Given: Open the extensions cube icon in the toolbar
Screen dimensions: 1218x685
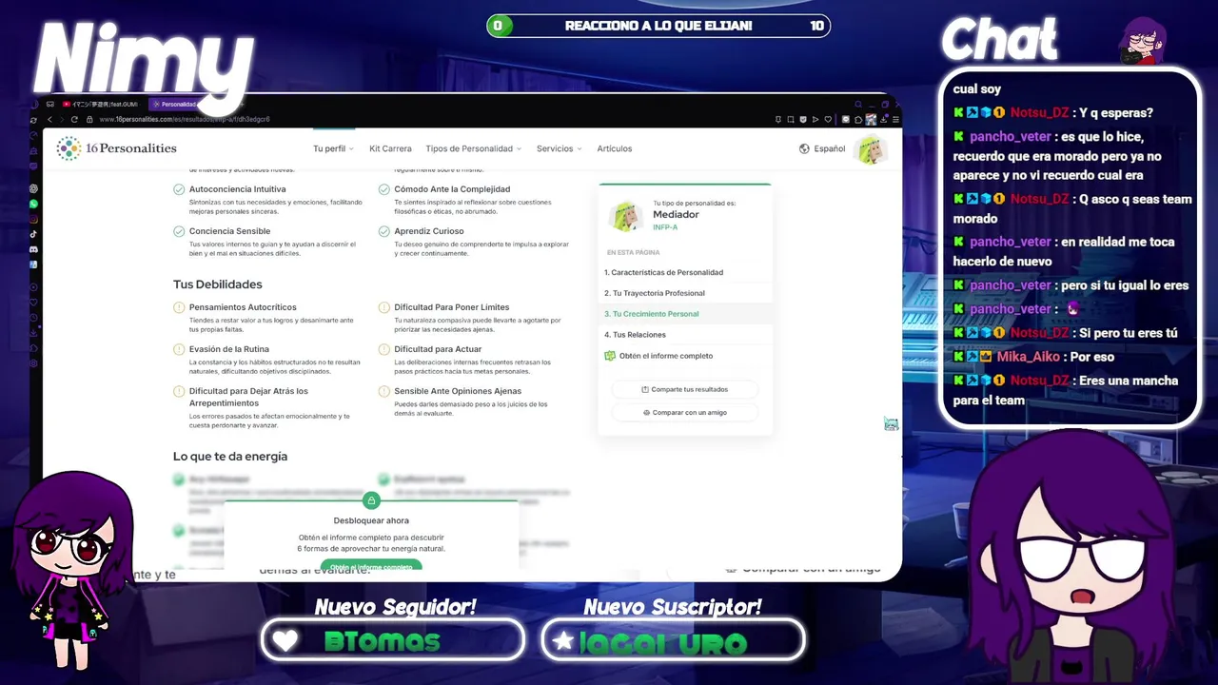Looking at the screenshot, I should pyautogui.click(x=858, y=119).
